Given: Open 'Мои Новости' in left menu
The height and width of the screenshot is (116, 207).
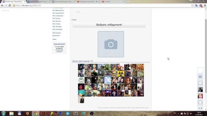Looking at the screenshot, I should pyautogui.click(x=57, y=21).
